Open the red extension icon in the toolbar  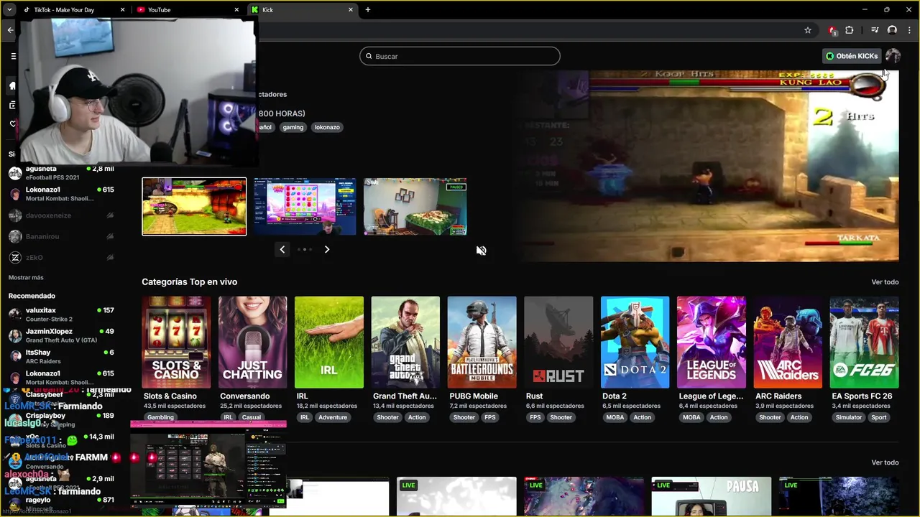(x=832, y=30)
